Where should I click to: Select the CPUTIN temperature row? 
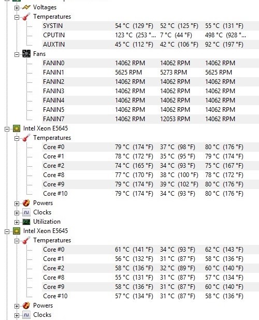pyautogui.click(x=150, y=35)
